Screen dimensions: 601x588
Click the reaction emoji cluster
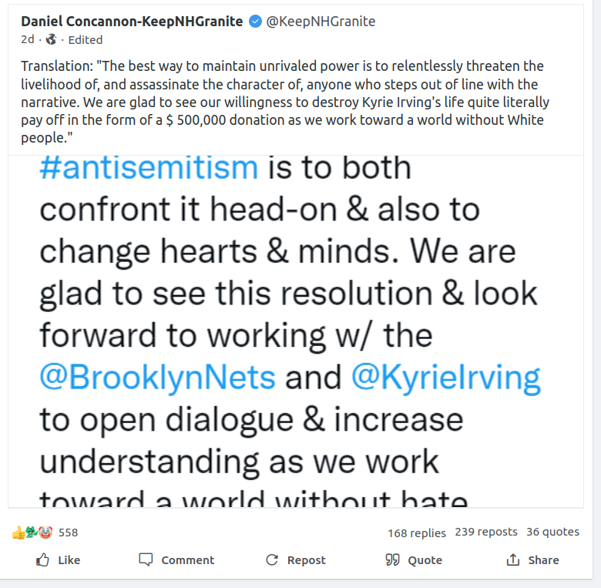tap(32, 532)
